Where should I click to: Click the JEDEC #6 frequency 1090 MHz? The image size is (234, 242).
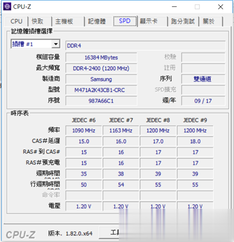[x=84, y=131]
